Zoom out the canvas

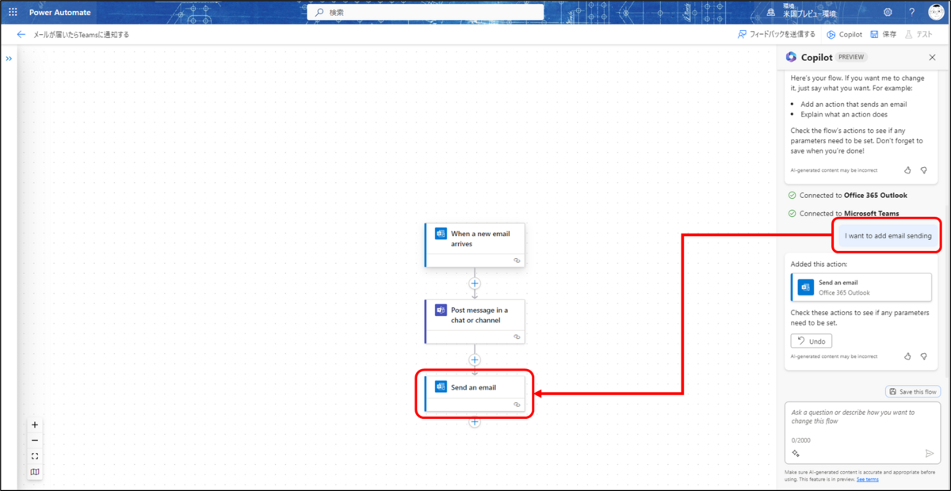(35, 440)
